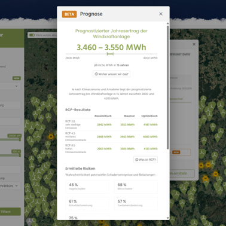Viewport: 226px width, 226px height.
Task: Click the RCP 4.5 row label
Action: 76,137
